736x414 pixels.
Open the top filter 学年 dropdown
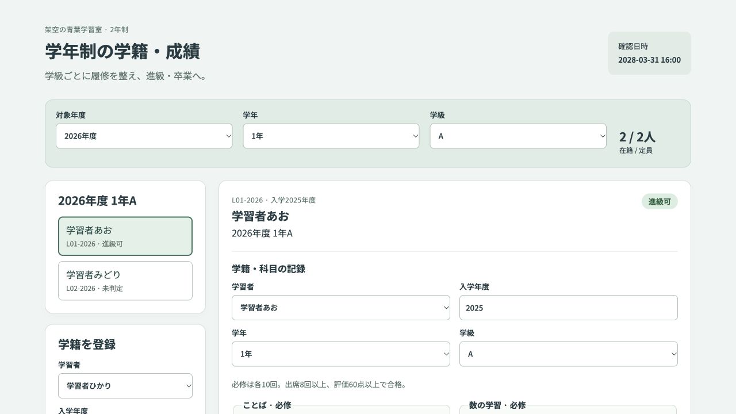coord(331,136)
